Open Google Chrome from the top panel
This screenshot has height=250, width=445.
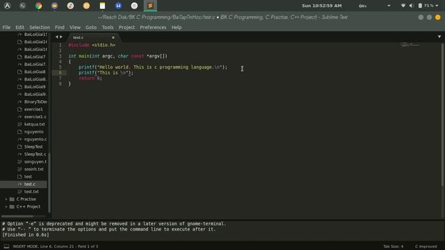tap(39, 6)
